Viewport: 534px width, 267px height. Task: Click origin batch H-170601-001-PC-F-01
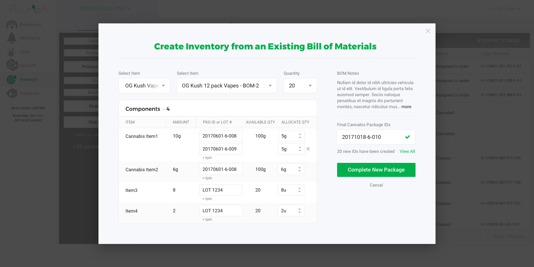[x=501, y=66]
